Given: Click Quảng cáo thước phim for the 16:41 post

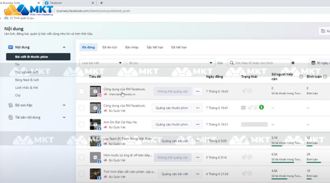Looking at the screenshot, I should pos(172,108).
